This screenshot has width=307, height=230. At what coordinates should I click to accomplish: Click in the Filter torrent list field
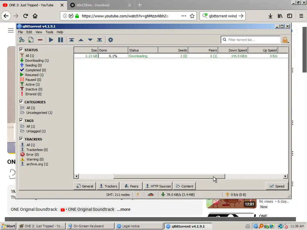[251, 40]
